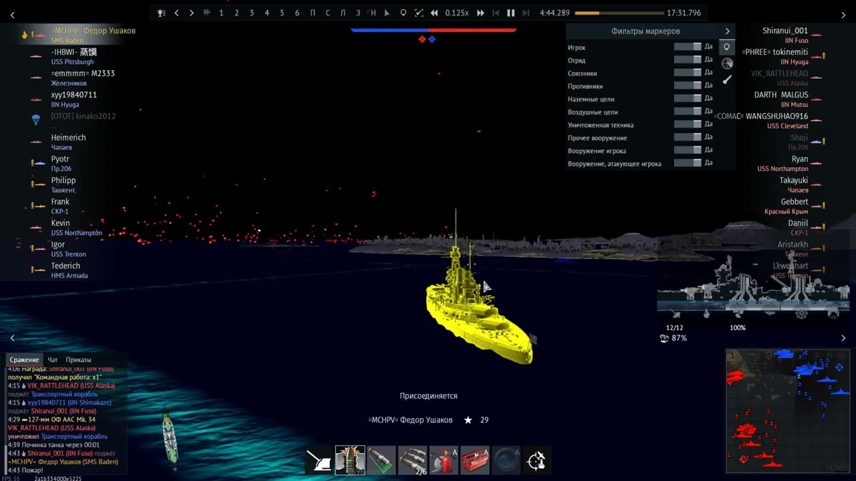
Task: Select camera preset 1 in replay toolbar
Action: 221,13
